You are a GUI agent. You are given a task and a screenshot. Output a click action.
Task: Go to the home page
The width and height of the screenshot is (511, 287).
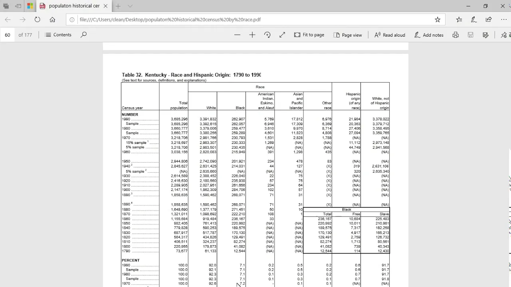[x=52, y=20]
